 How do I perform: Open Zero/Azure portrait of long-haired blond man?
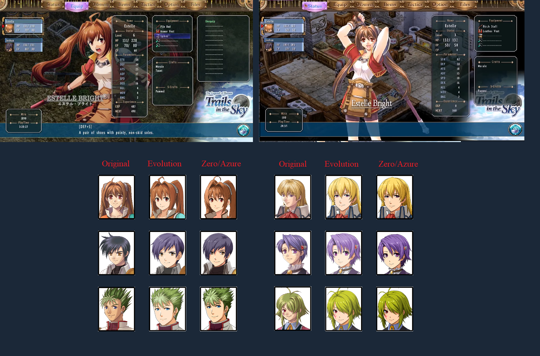(x=395, y=197)
